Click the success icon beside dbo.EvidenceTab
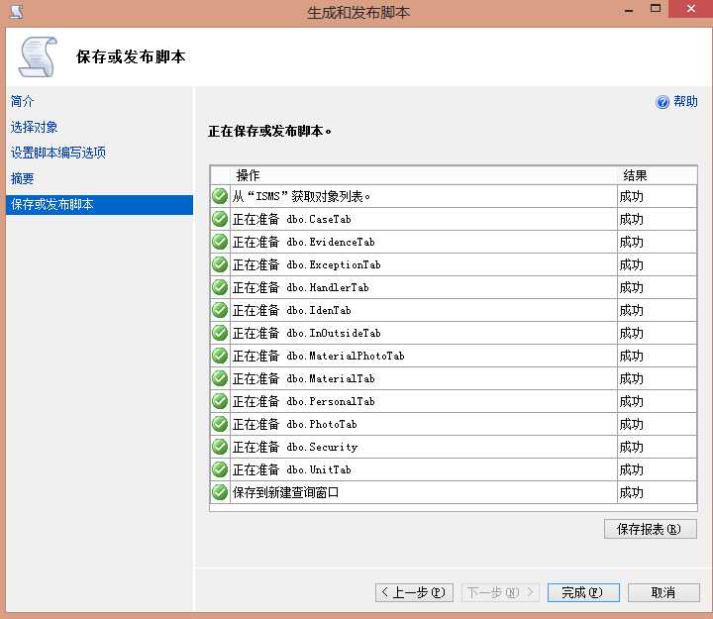Image resolution: width=713 pixels, height=619 pixels. [220, 242]
